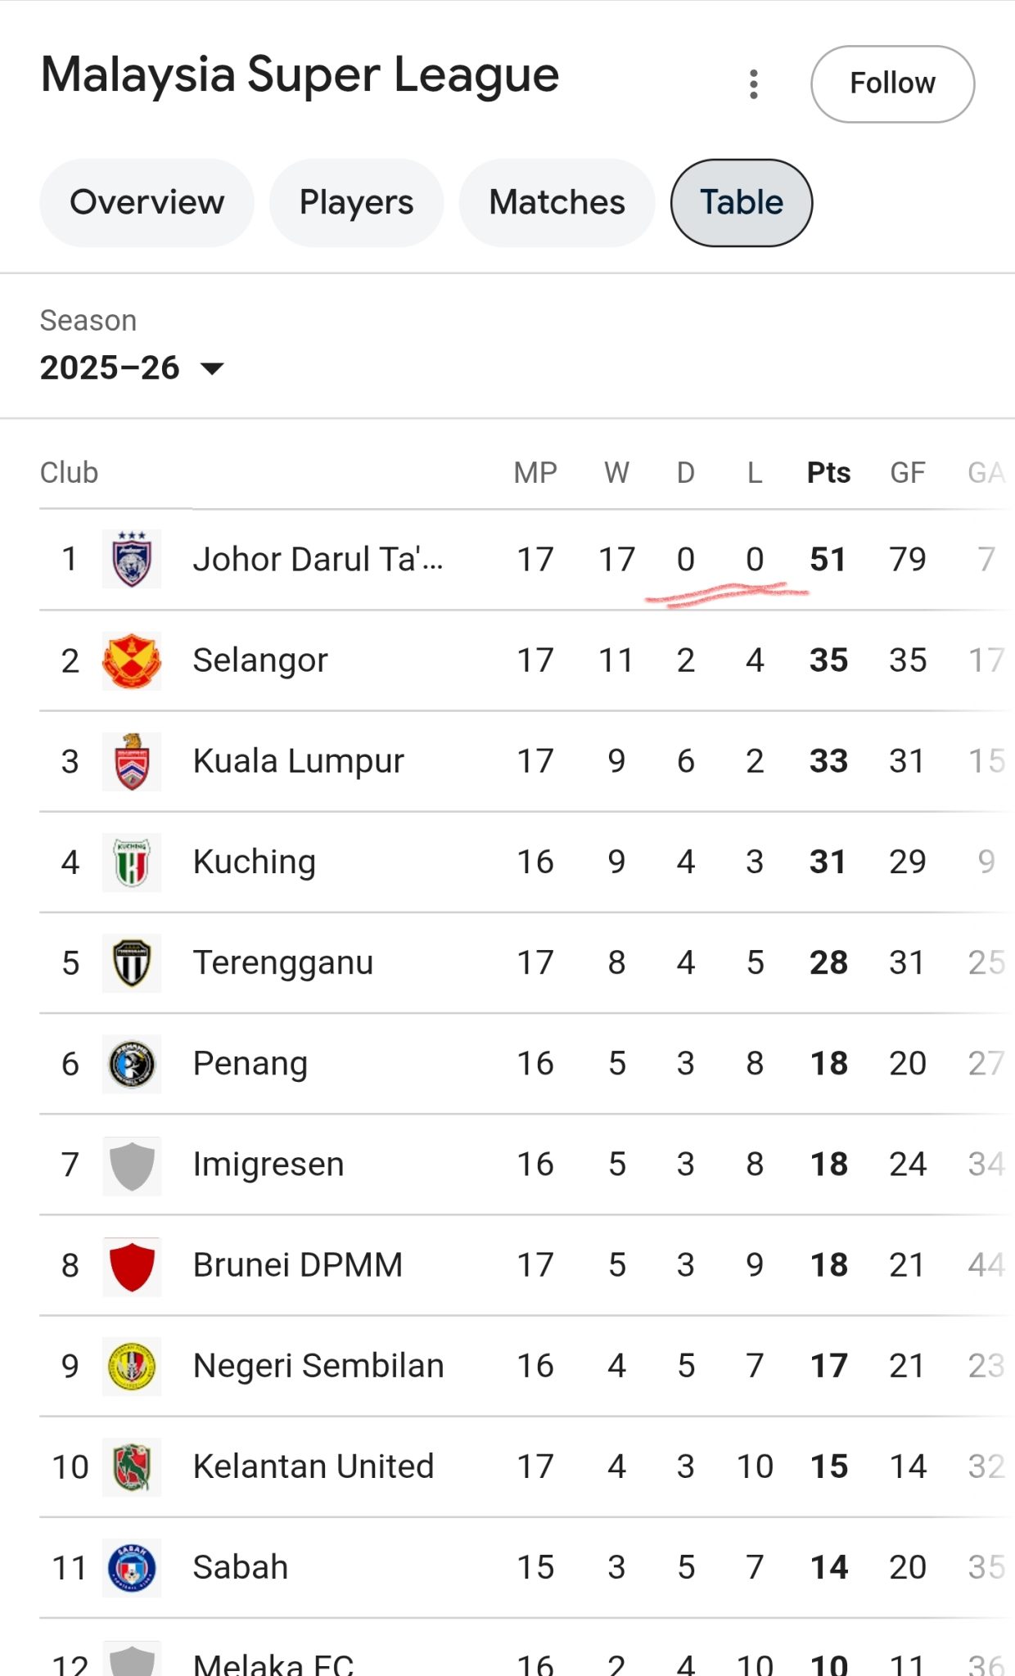
Task: Expand the 2025–26 season dropdown
Action: pos(131,368)
